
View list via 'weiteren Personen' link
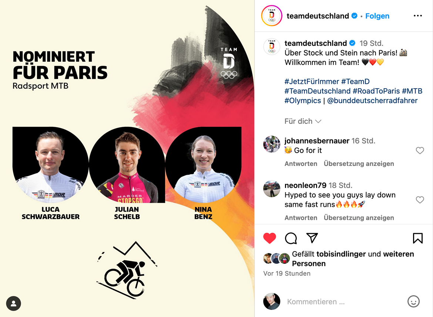(x=353, y=259)
